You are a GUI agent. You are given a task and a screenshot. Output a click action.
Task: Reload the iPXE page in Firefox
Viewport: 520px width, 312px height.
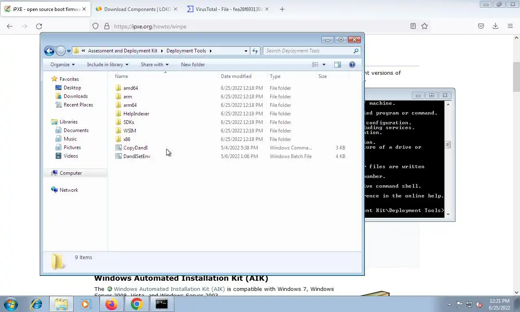pos(39,26)
